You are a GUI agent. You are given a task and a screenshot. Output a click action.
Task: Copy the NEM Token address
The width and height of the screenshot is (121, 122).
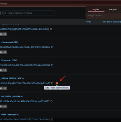coord(52,119)
